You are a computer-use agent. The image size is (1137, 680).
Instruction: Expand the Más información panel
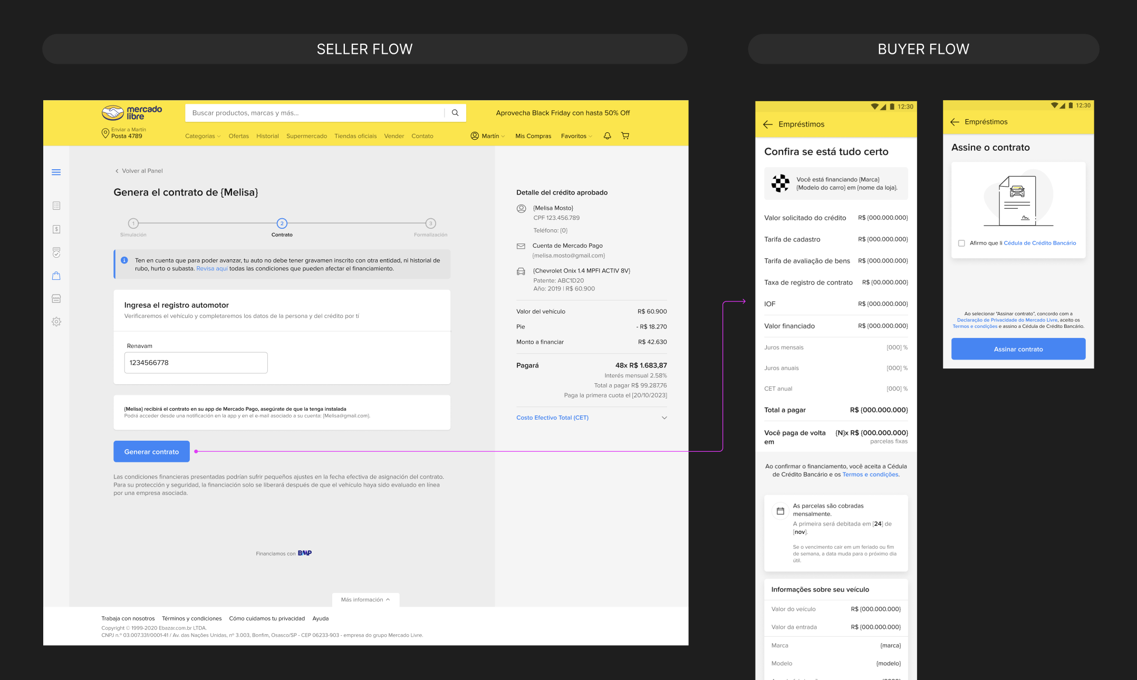click(x=365, y=600)
